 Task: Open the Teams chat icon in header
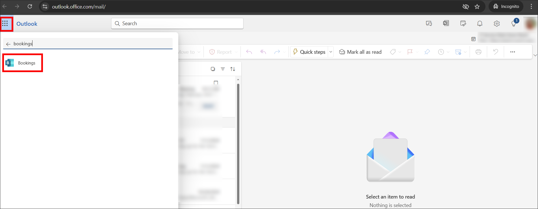tap(429, 23)
